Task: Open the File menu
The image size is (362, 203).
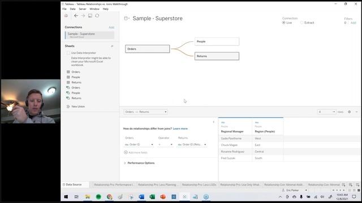Action: click(x=64, y=9)
